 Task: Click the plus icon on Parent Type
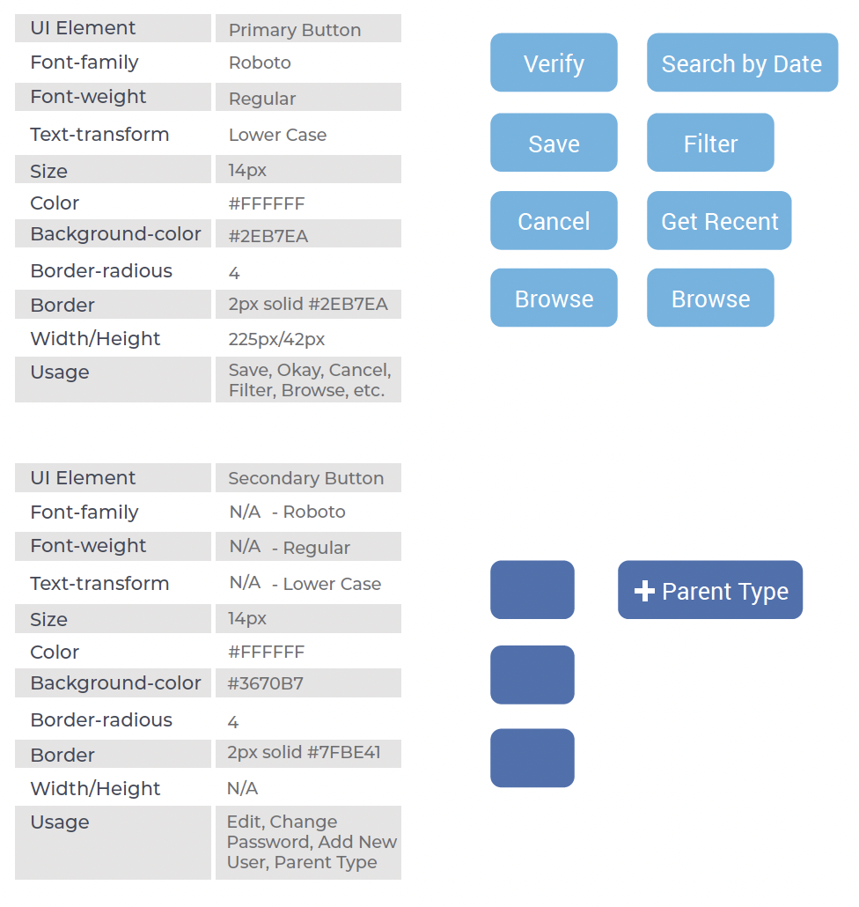644,591
